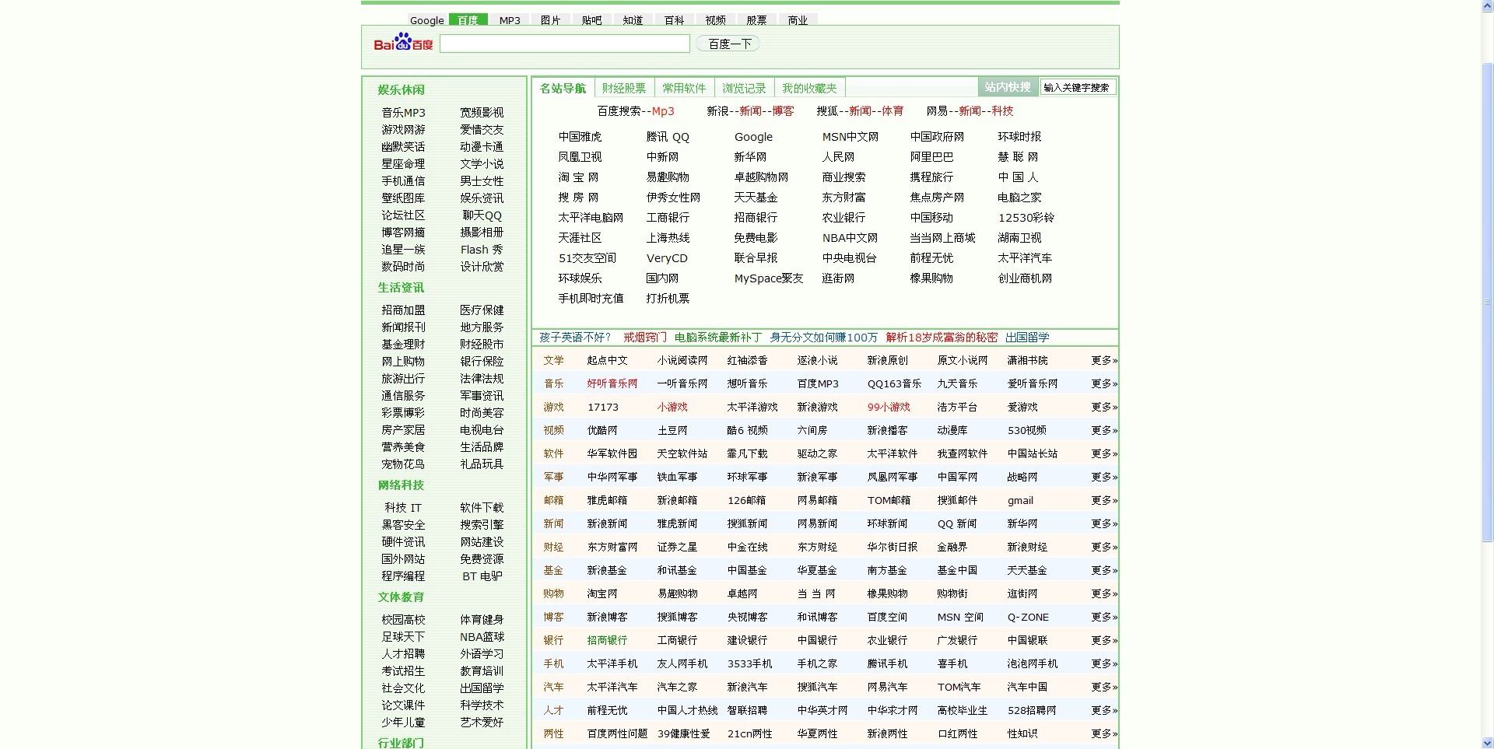The image size is (1494, 749).
Task: Open the 戒烟窍门 promo link
Action: pyautogui.click(x=645, y=338)
